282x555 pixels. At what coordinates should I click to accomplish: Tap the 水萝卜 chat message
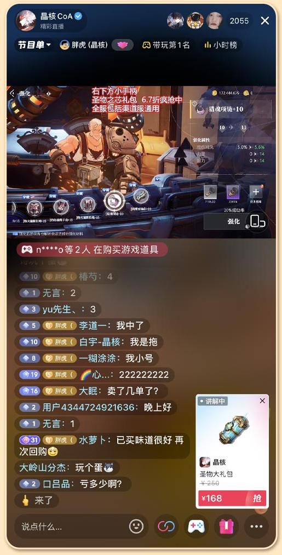(102, 445)
